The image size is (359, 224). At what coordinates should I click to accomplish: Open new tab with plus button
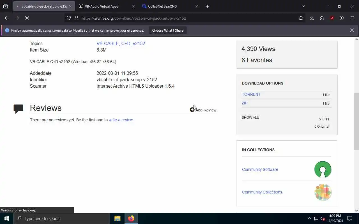pyautogui.click(x=207, y=6)
